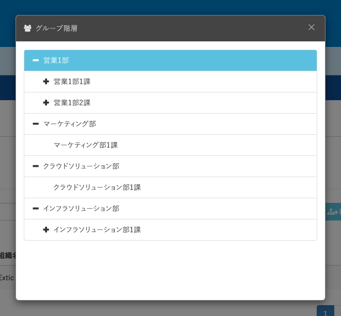Collapse the クラウドソリューション部 node
341x316 pixels.
(36, 166)
